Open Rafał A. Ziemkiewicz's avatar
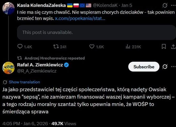The image size is (176, 127). click(x=9, y=68)
